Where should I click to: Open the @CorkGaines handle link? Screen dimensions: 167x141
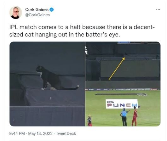pos(37,15)
